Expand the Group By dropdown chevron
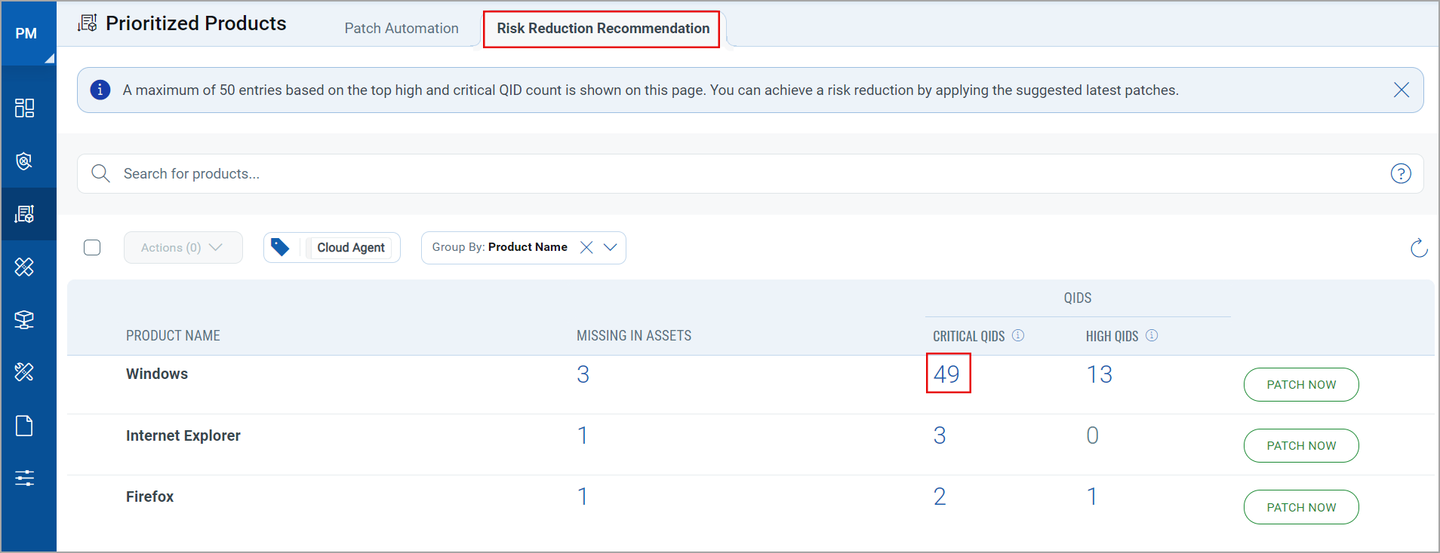Screen dimensions: 1440x553 coord(610,247)
